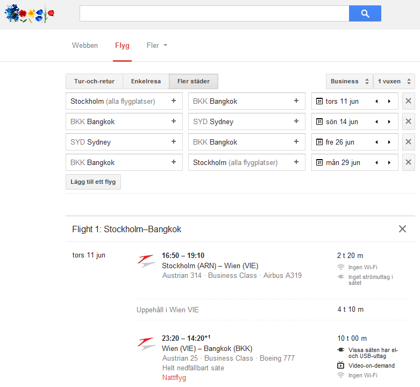This screenshot has height=387, width=420.
Task: Delete the Sydney to Bangkok flight row
Action: (x=408, y=142)
